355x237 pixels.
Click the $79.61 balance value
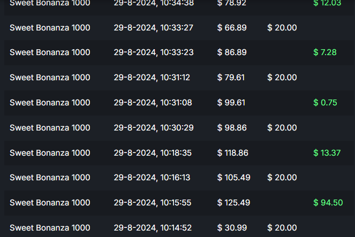[231, 78]
